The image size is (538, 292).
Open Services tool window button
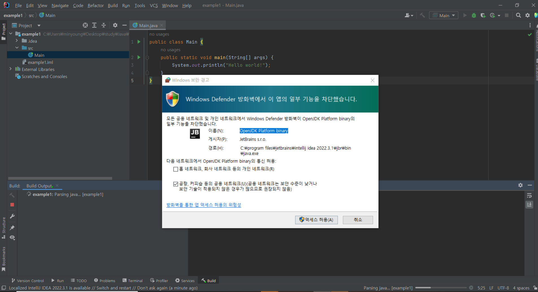click(x=185, y=280)
